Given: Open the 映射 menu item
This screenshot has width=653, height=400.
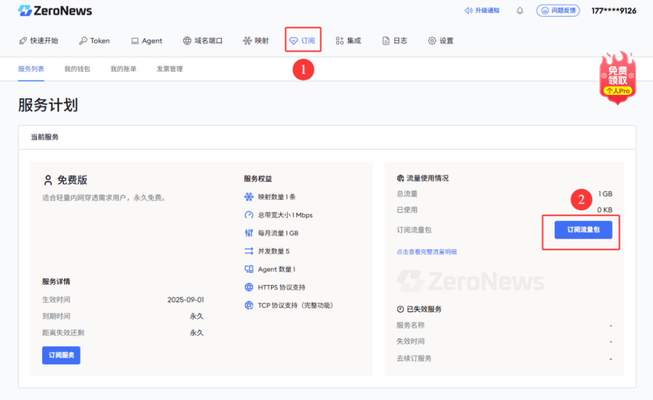Looking at the screenshot, I should click(256, 41).
